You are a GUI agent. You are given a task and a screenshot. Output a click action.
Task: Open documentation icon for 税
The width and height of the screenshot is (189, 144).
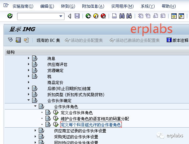(35, 76)
